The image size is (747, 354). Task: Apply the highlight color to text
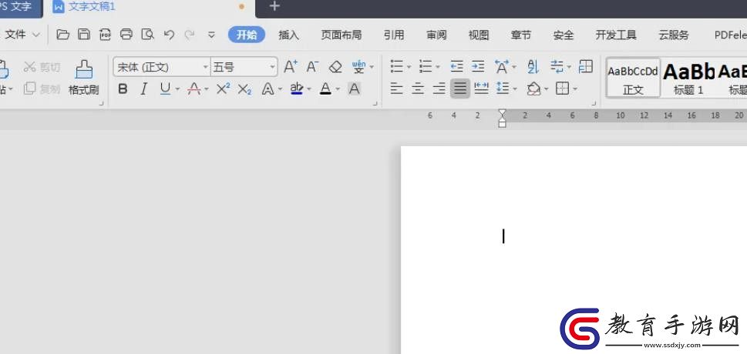click(297, 88)
